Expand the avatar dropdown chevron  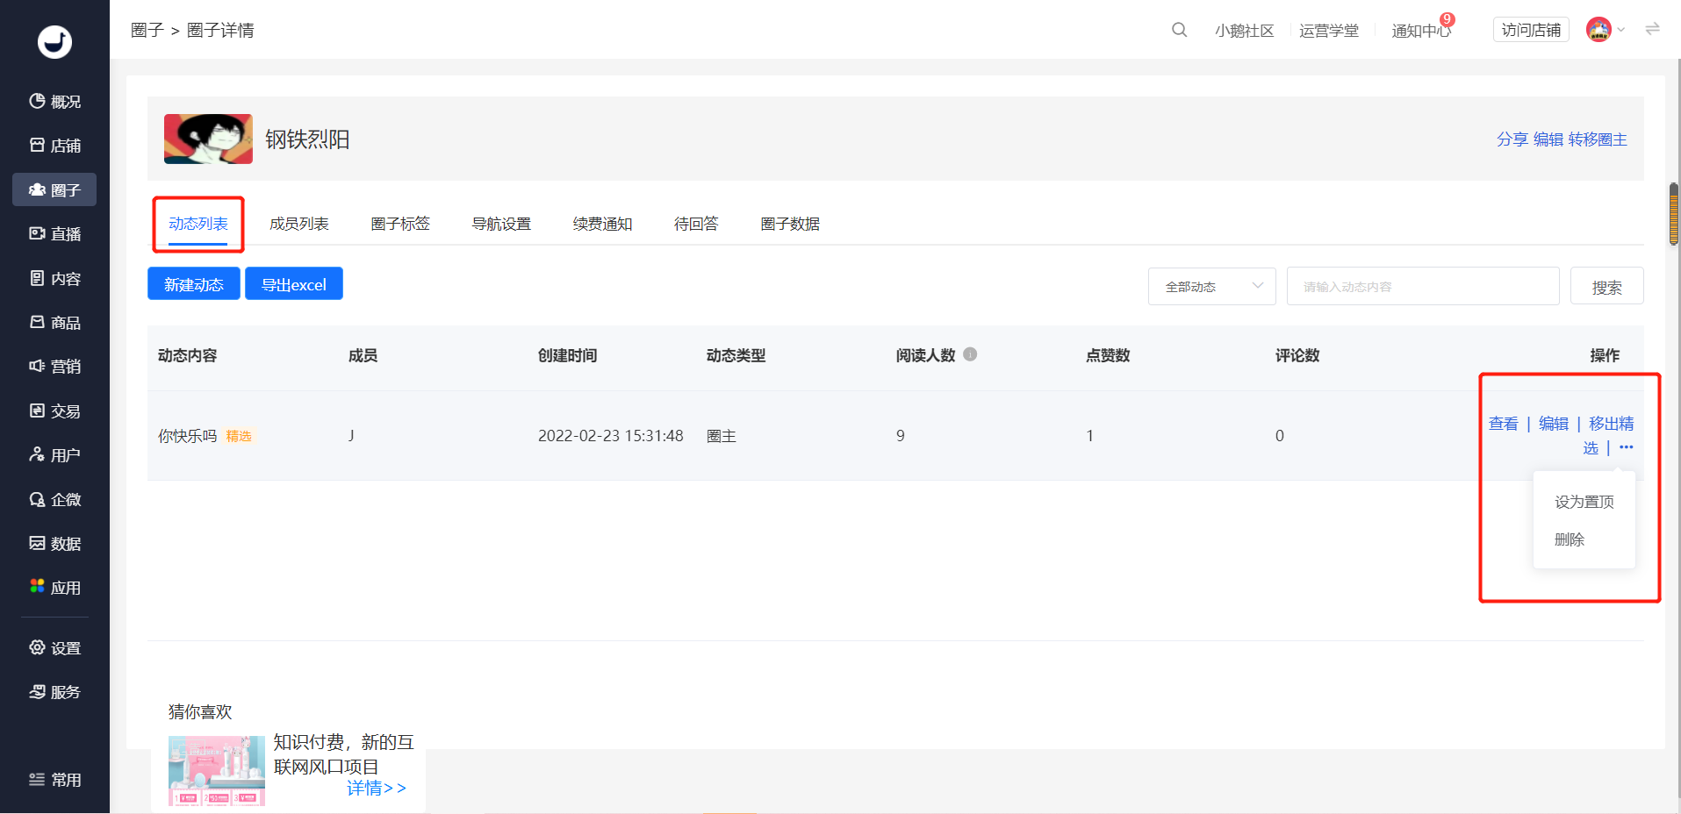[1621, 30]
